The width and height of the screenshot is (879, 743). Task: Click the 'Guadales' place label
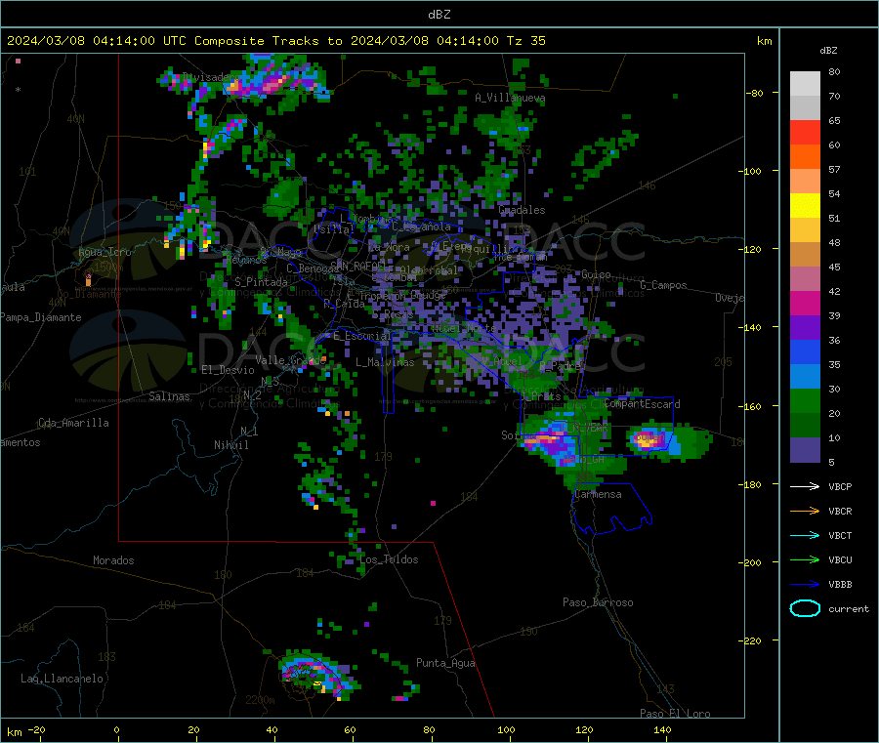point(522,210)
